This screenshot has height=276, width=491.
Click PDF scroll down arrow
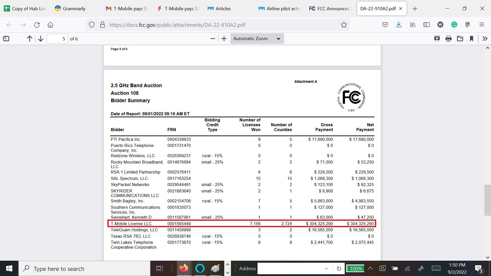coord(487,257)
